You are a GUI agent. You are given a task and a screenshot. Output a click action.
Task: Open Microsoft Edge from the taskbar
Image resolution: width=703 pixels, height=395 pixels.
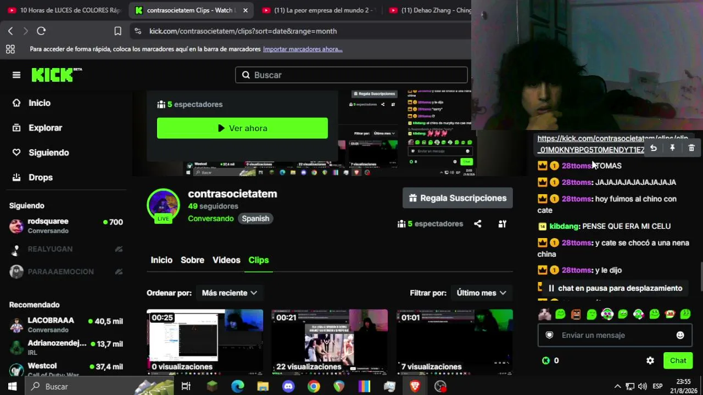(x=237, y=387)
